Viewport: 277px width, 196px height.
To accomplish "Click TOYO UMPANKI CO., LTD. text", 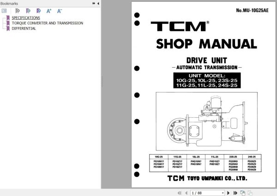I will (217, 179).
